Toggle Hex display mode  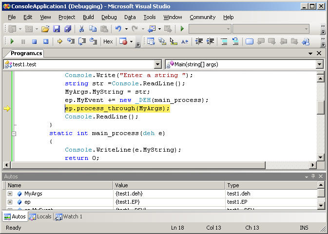[x=108, y=41]
